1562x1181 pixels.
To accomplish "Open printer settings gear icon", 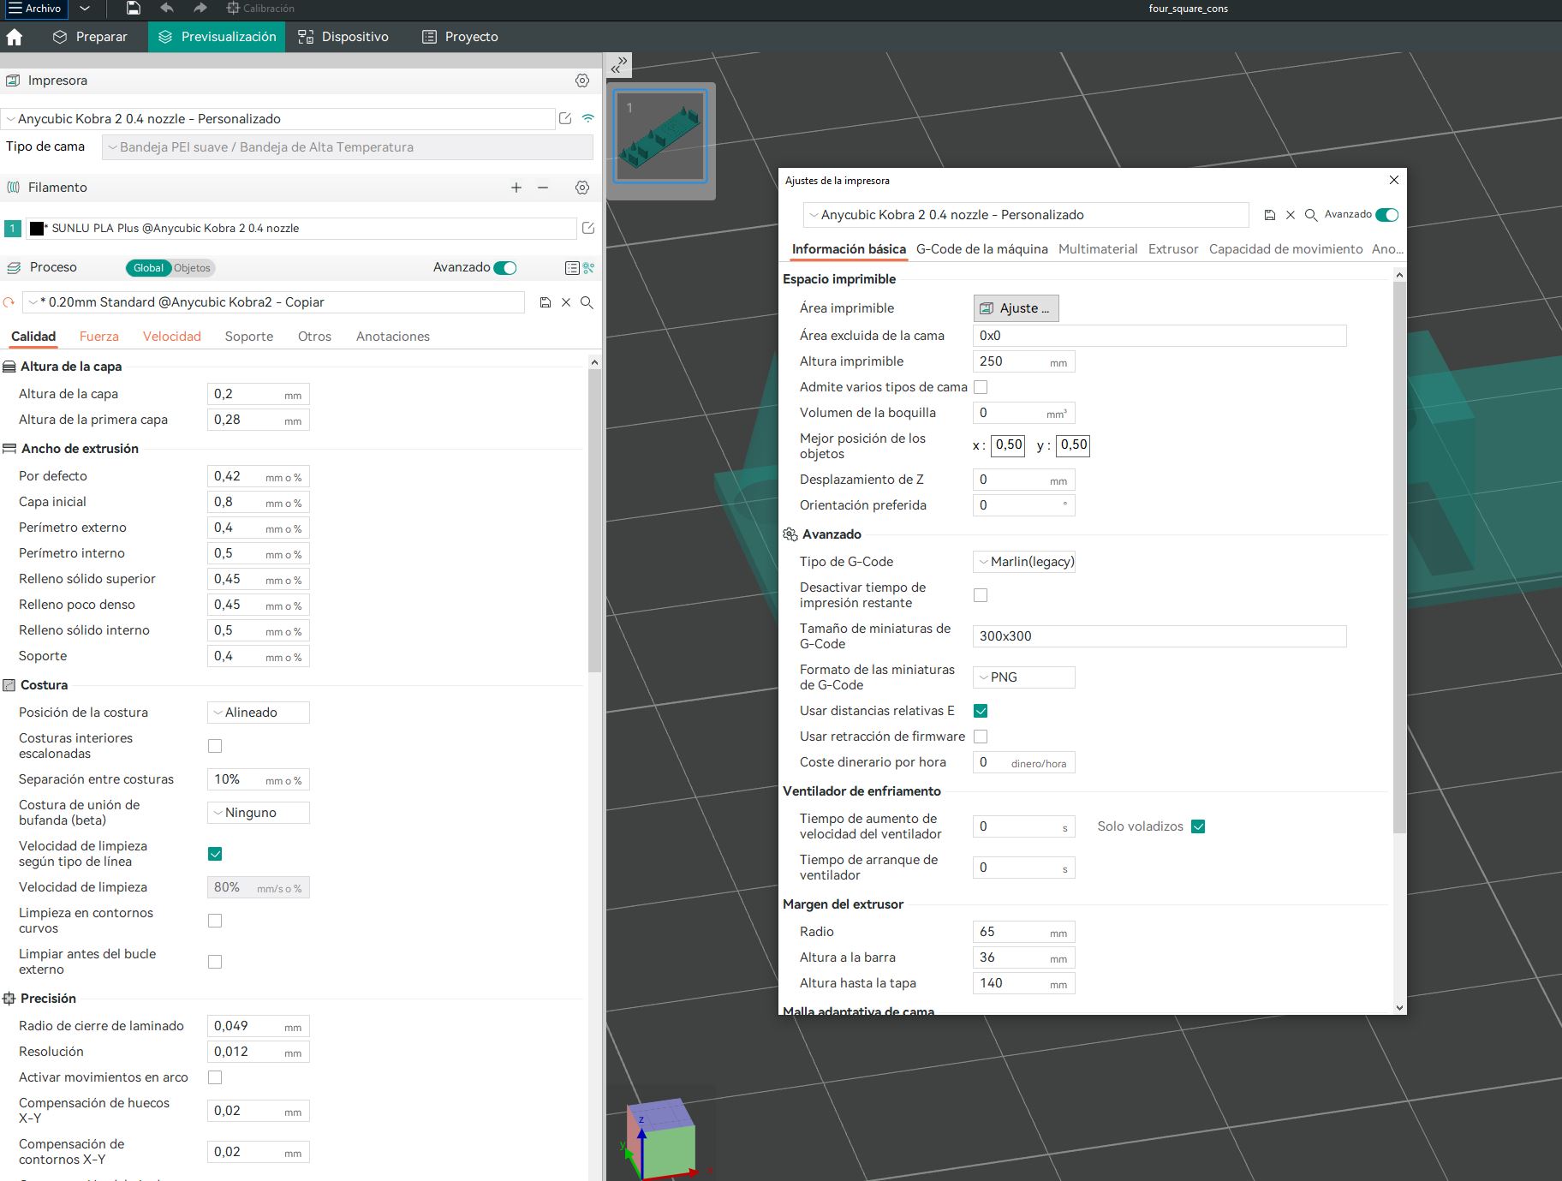I will click(x=582, y=81).
